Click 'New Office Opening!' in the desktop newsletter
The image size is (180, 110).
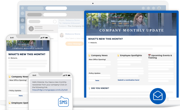point(97,59)
